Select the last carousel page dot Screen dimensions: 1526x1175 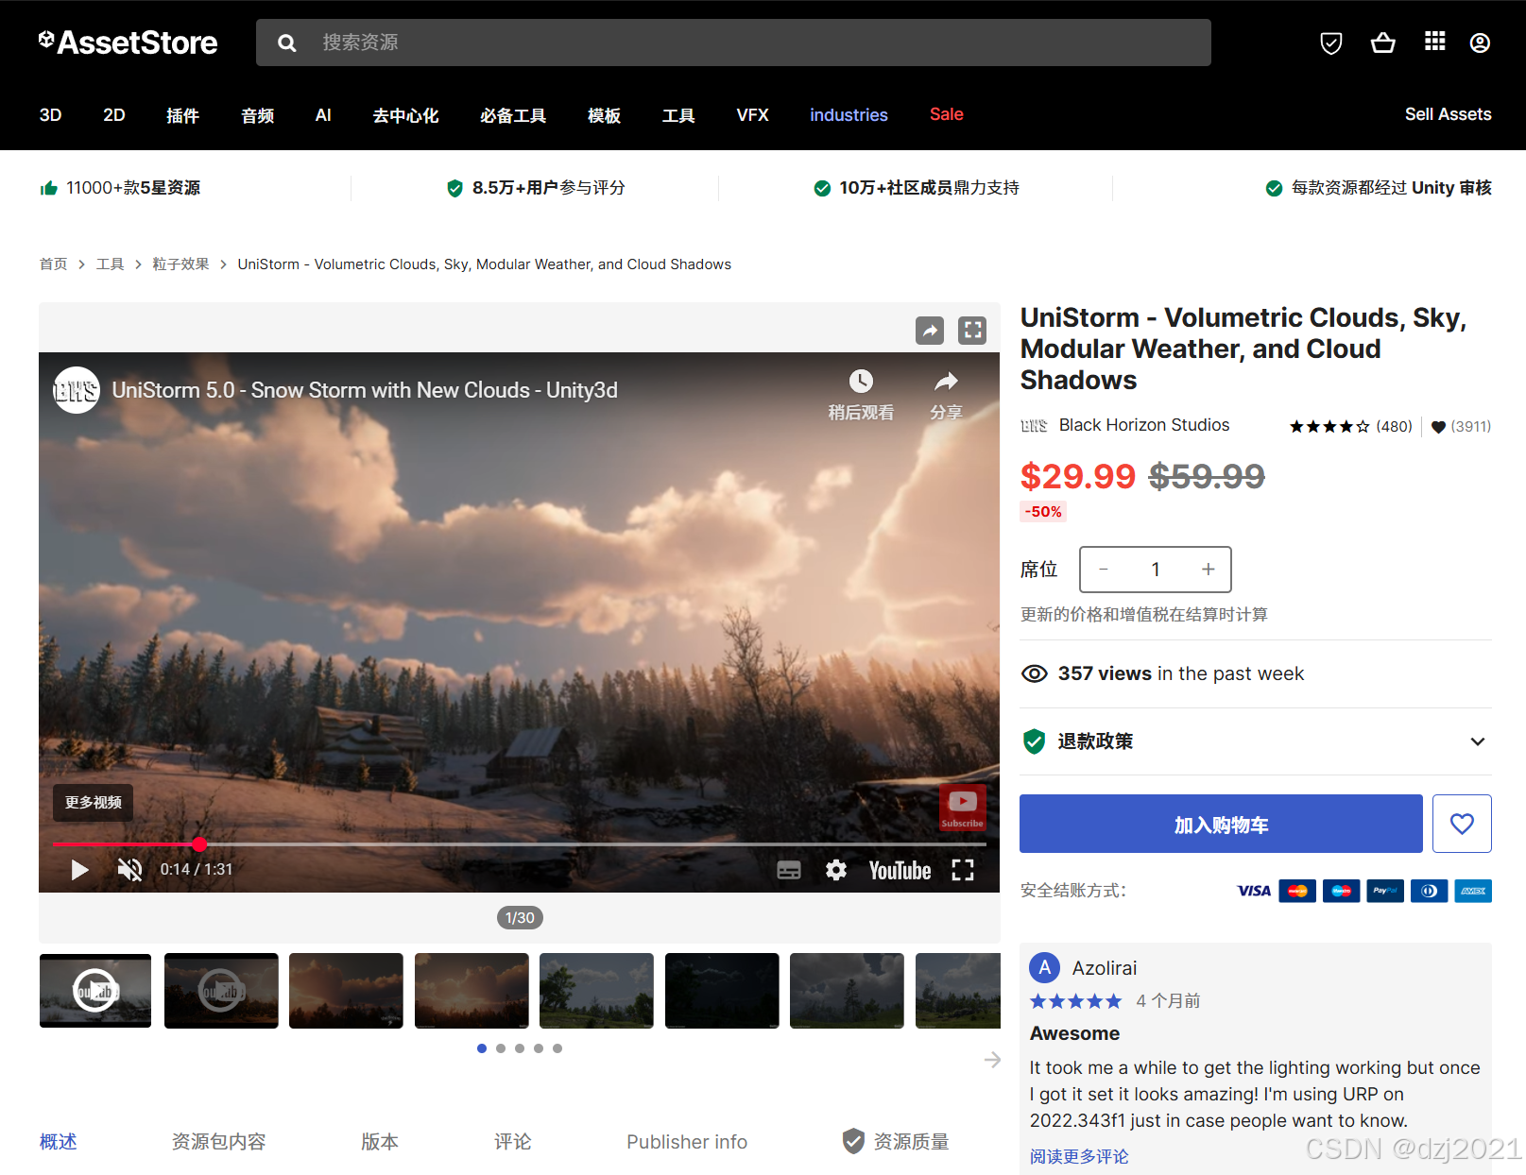(x=557, y=1048)
